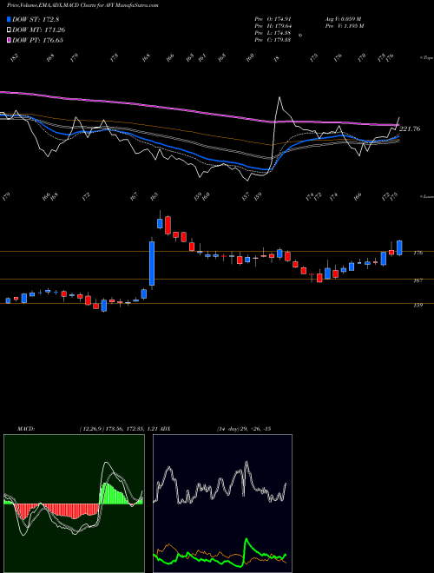
Task: Click the 'Pre O: 174.91' value
Action: 273,18
